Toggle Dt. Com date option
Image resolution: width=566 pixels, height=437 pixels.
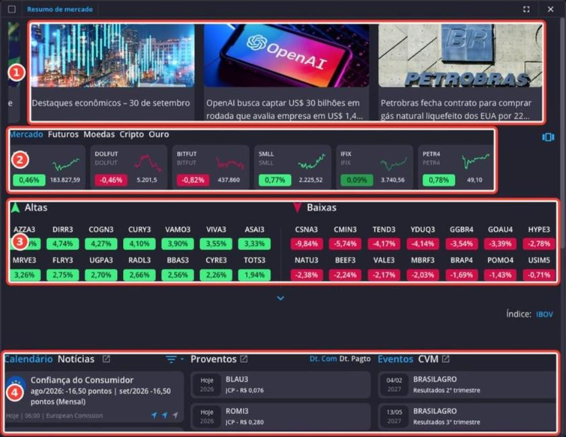323,358
